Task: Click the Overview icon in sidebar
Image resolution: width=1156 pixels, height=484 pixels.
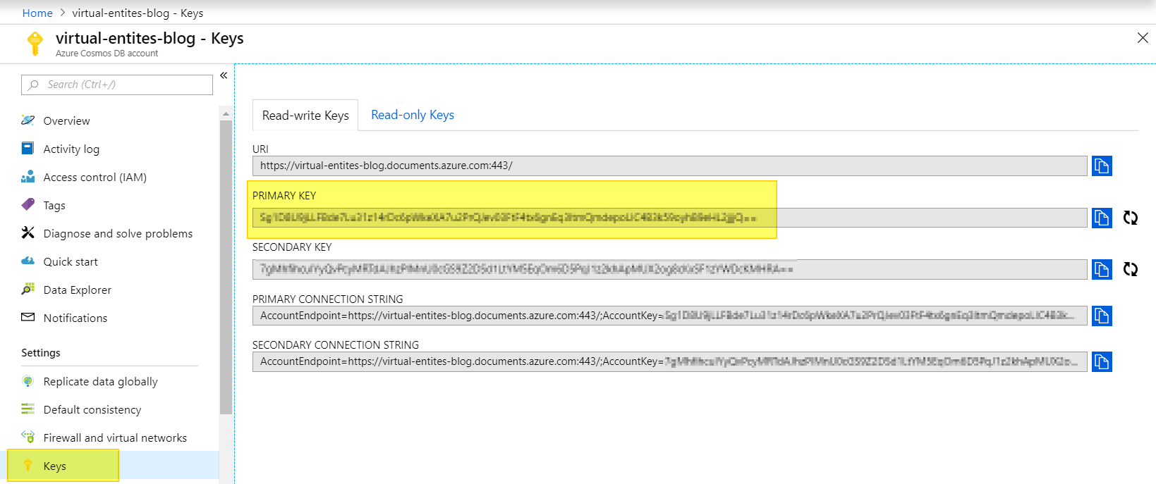Action: (x=28, y=120)
